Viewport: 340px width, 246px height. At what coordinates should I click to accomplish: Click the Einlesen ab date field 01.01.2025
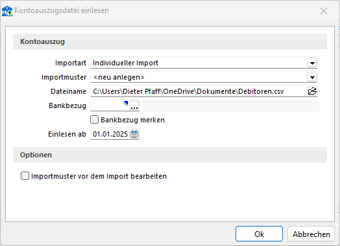110,134
